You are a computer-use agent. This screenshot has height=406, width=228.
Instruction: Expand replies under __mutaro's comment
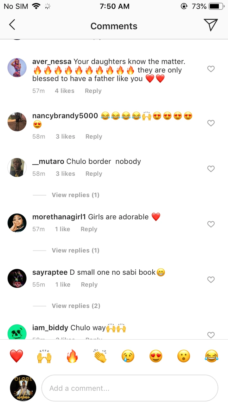[x=75, y=195]
